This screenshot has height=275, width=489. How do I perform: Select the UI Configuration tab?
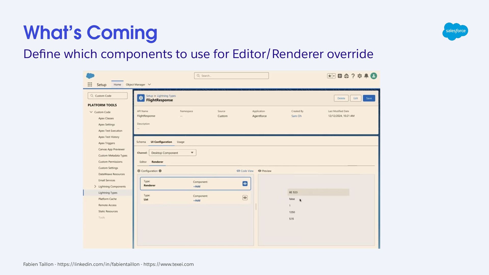(x=161, y=142)
